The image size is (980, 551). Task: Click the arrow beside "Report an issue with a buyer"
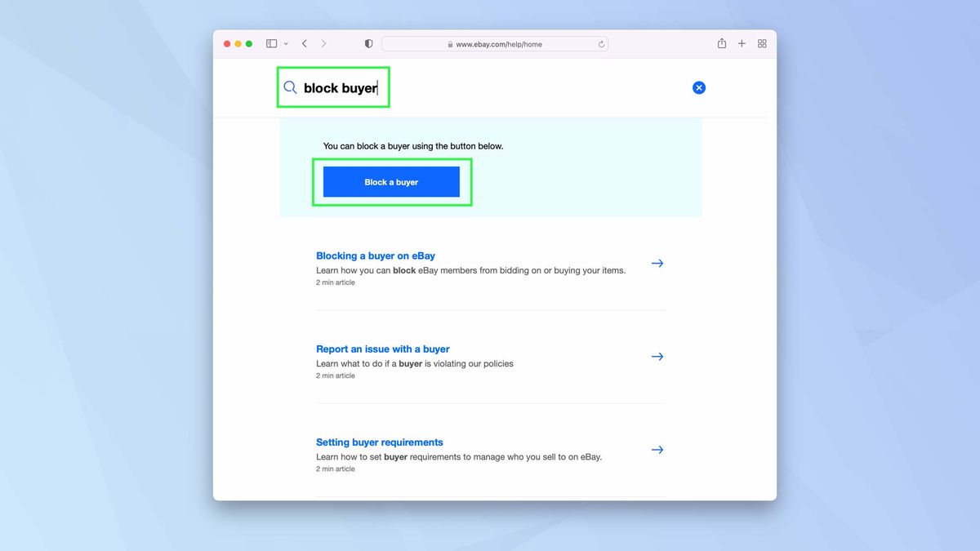(657, 356)
